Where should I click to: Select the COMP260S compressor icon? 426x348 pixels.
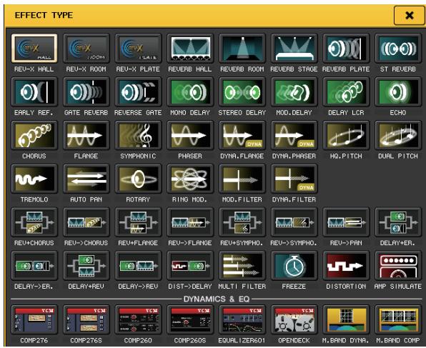tap(190, 319)
